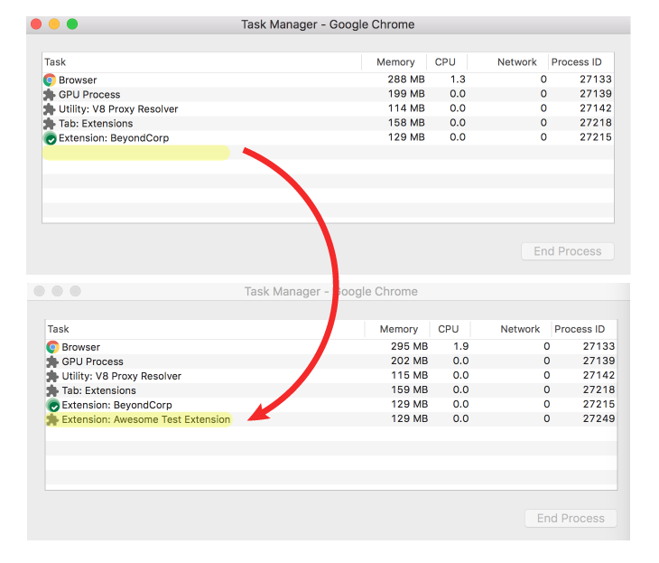Click process ID 27139 in upper window
659x563 pixels.
pyautogui.click(x=596, y=94)
